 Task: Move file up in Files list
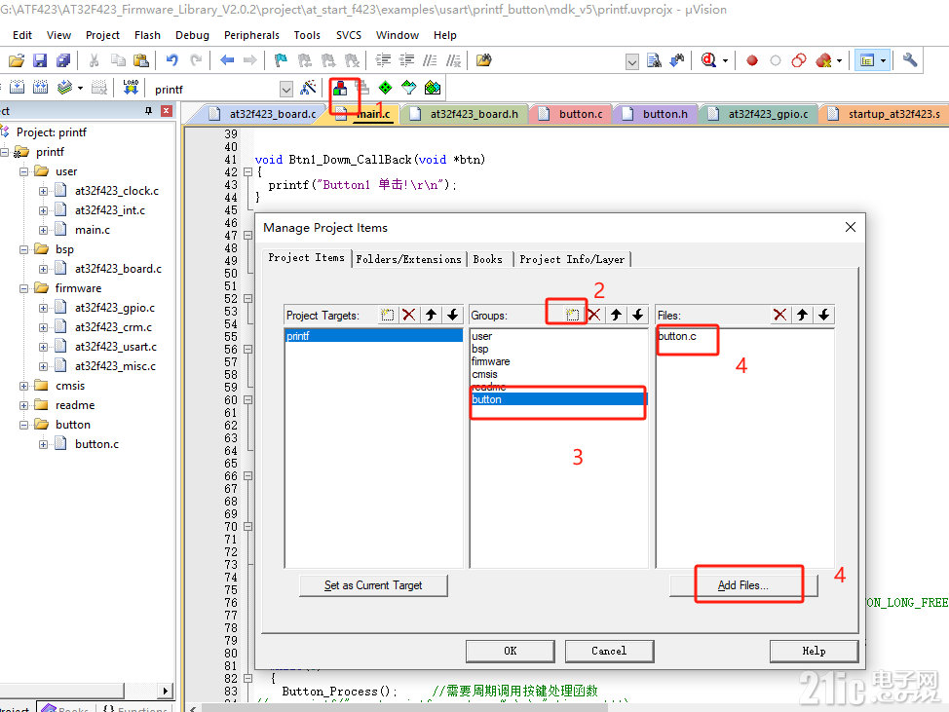802,315
